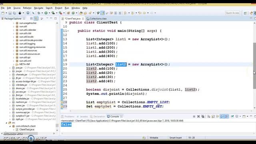The height and width of the screenshot is (144, 256).
Task: Minimize the Package Explorer panel
Action: (51, 18)
